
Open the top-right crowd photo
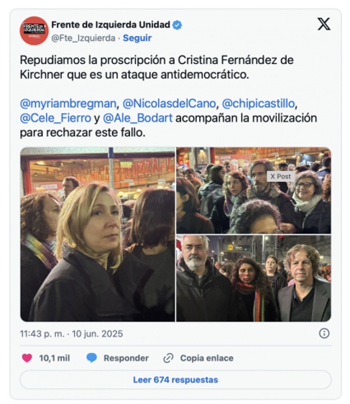pos(254,190)
